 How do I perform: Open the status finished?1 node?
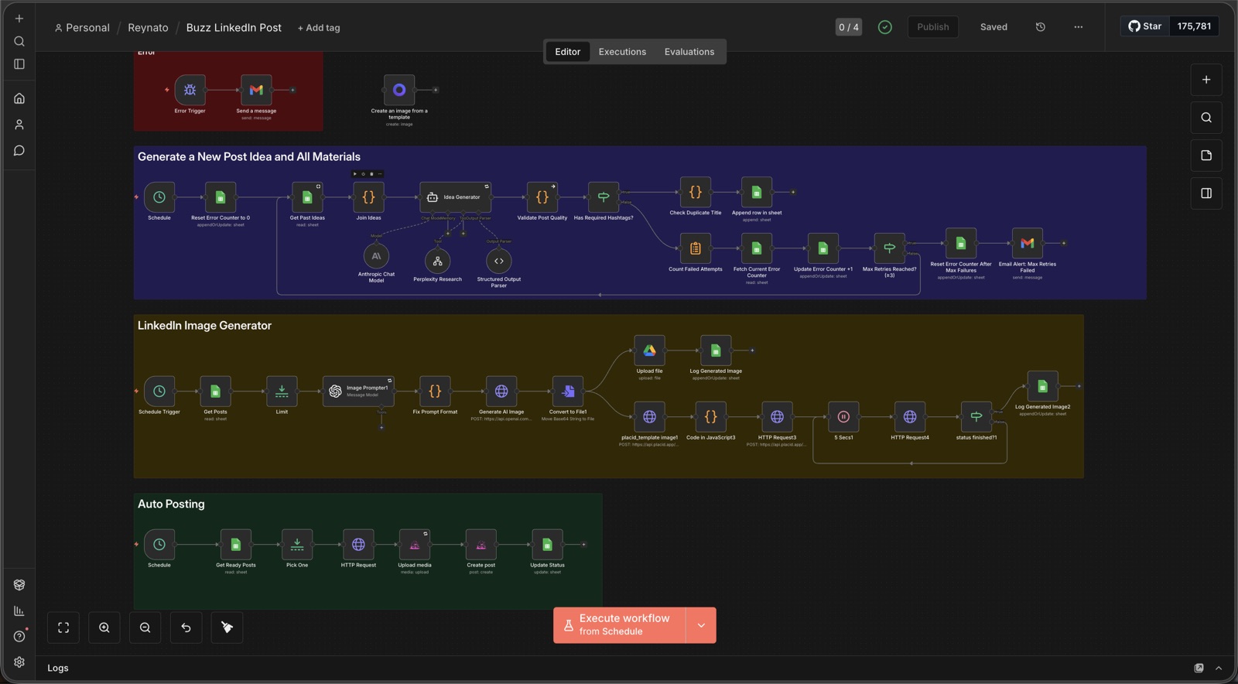tap(976, 417)
